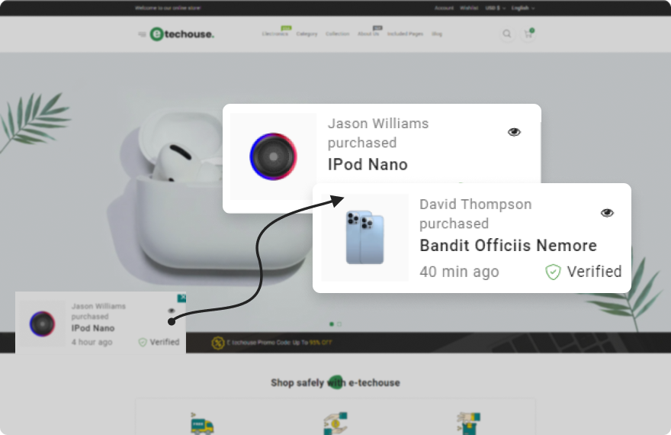Viewport: 671px width, 435px height.
Task: Open the Wishlist link
Action: coord(468,8)
